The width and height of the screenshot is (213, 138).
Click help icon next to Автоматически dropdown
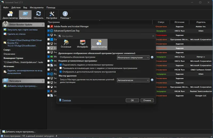(x=152, y=80)
